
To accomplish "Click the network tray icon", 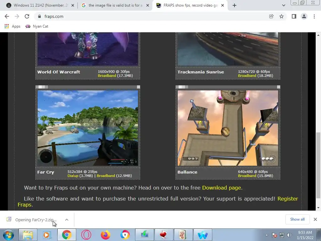I will point(282,235).
